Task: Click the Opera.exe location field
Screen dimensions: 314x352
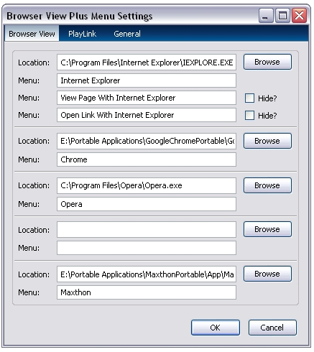Action: tap(147, 185)
